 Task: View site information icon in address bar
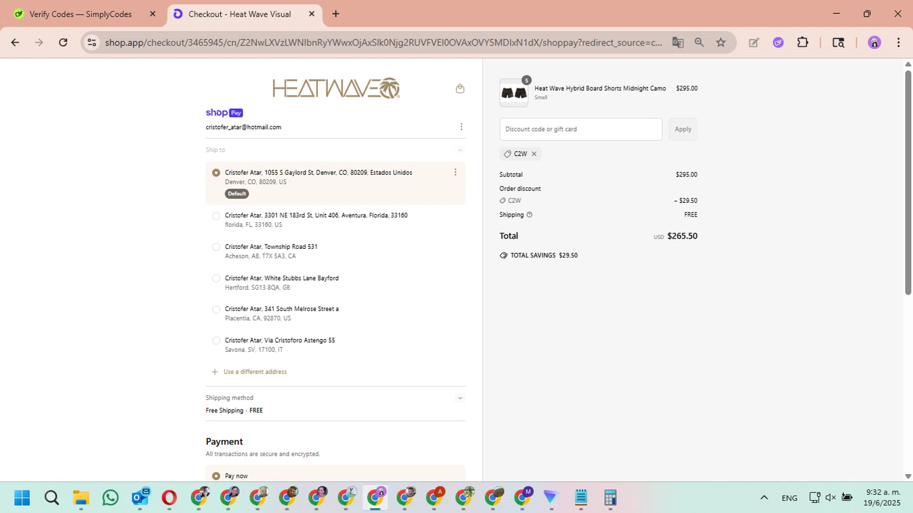pyautogui.click(x=92, y=42)
